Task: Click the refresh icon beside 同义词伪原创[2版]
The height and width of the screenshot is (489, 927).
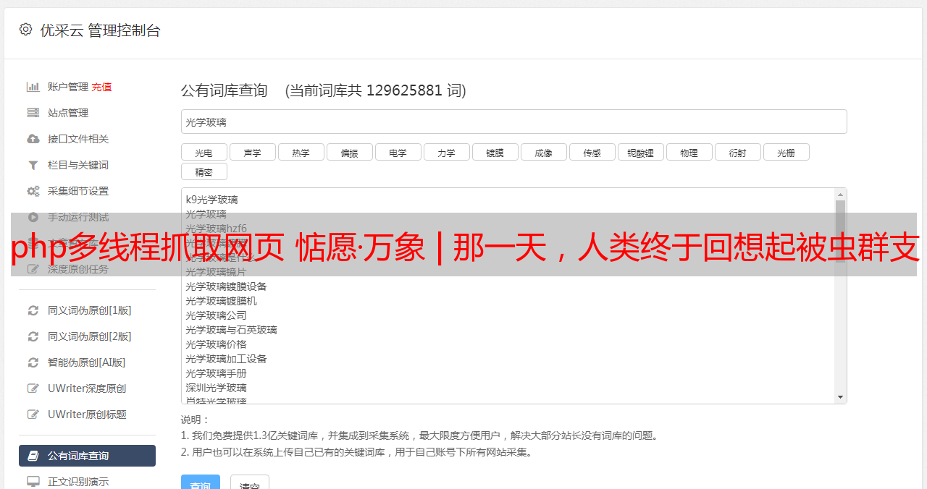Action: (x=33, y=336)
